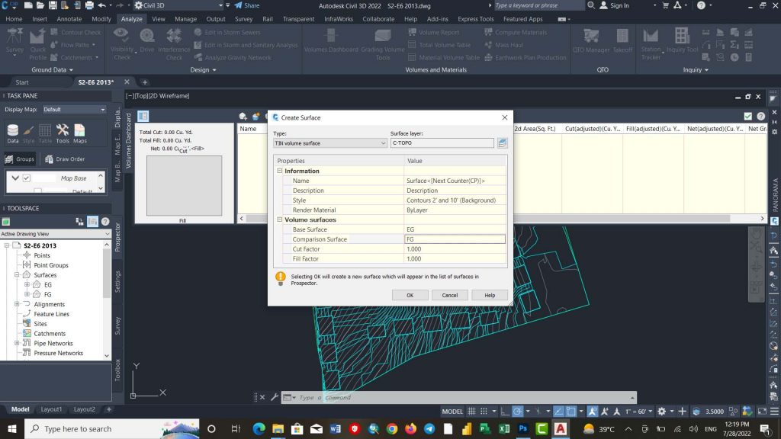This screenshot has width=781, height=439.
Task: Expand the EG surface node
Action: point(27,285)
